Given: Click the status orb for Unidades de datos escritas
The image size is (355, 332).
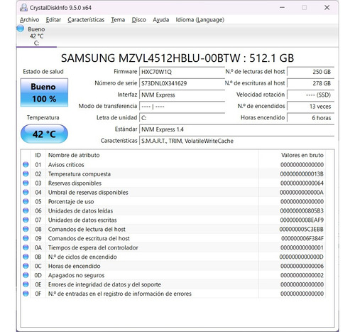Looking at the screenshot, I should click(x=26, y=220).
